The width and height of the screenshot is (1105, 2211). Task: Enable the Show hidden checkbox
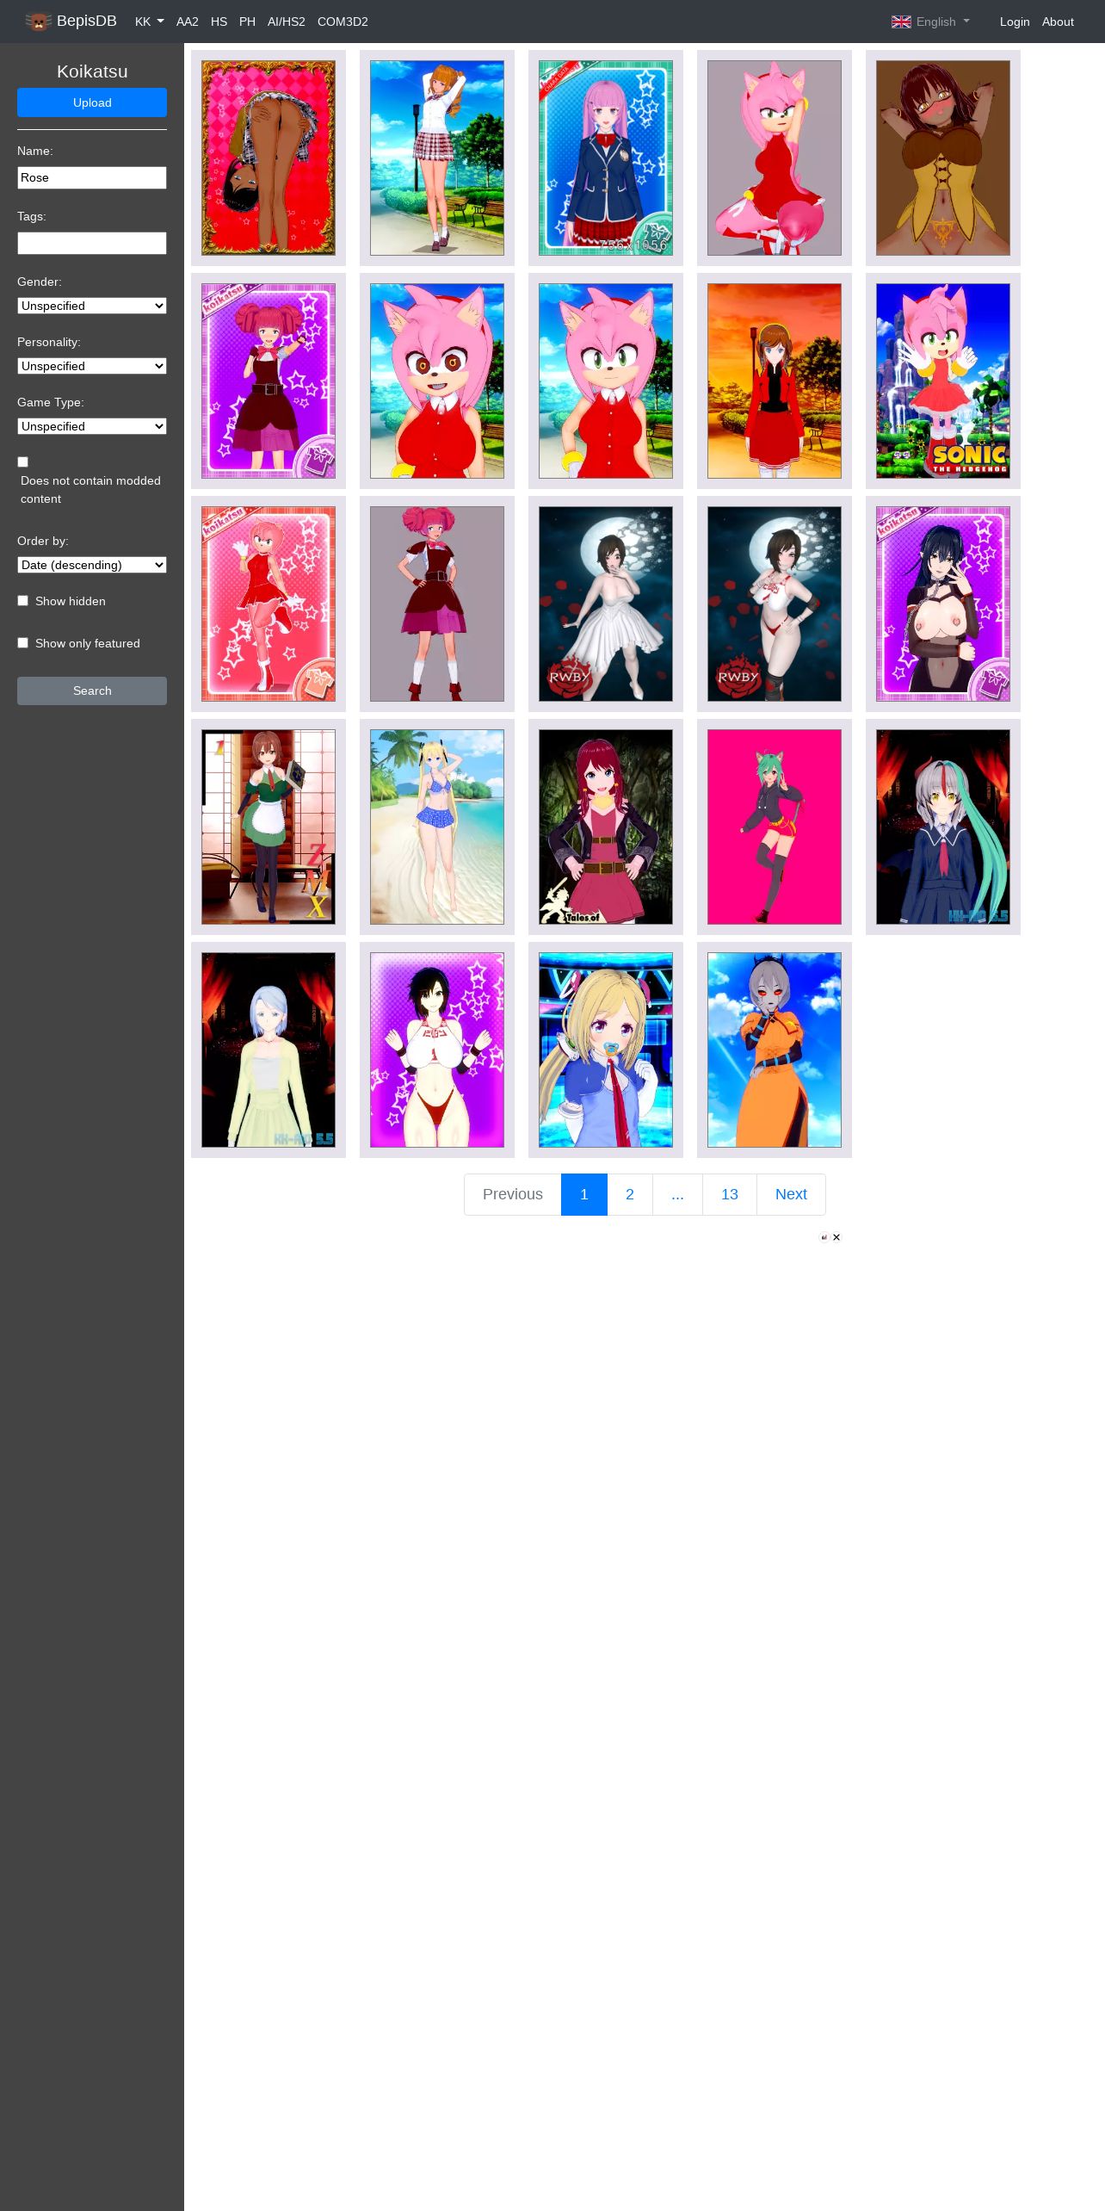click(23, 601)
